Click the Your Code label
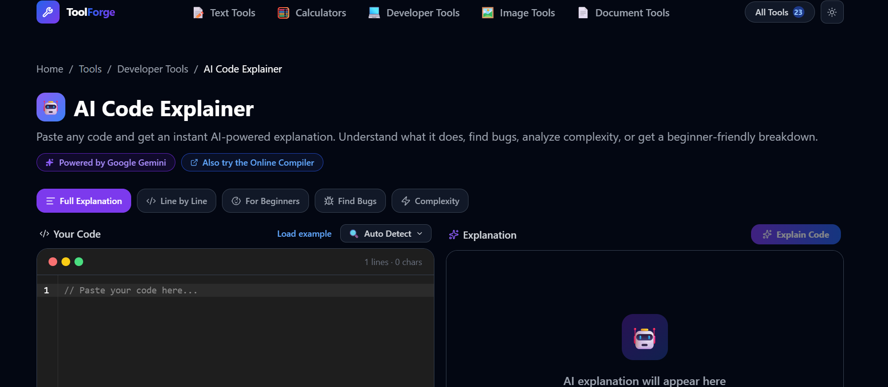This screenshot has height=387, width=888. click(77, 234)
